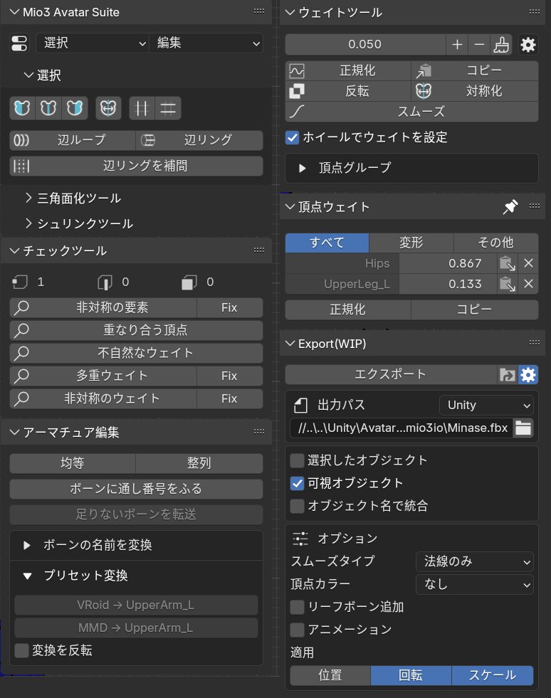
Task: Expand ボーンの名前を変換 section
Action: click(x=27, y=545)
